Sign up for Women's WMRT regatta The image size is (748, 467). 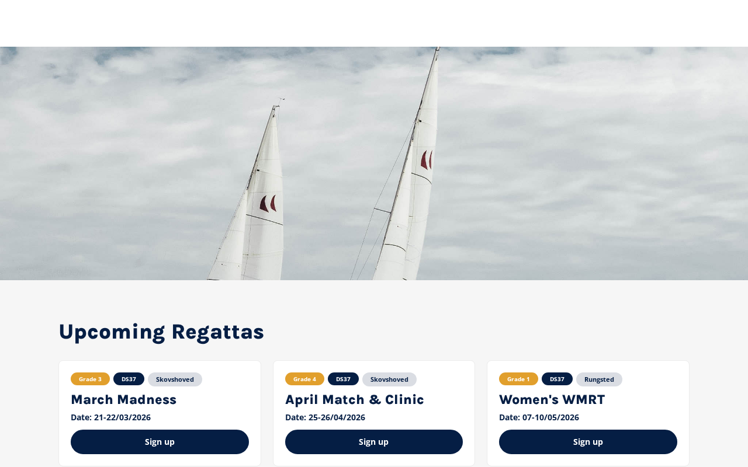pyautogui.click(x=588, y=442)
